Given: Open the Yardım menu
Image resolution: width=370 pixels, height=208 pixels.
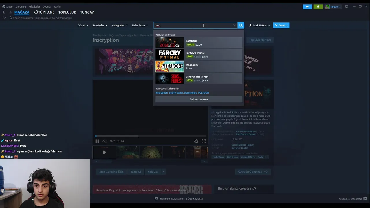Looking at the screenshot, I should (x=58, y=7).
